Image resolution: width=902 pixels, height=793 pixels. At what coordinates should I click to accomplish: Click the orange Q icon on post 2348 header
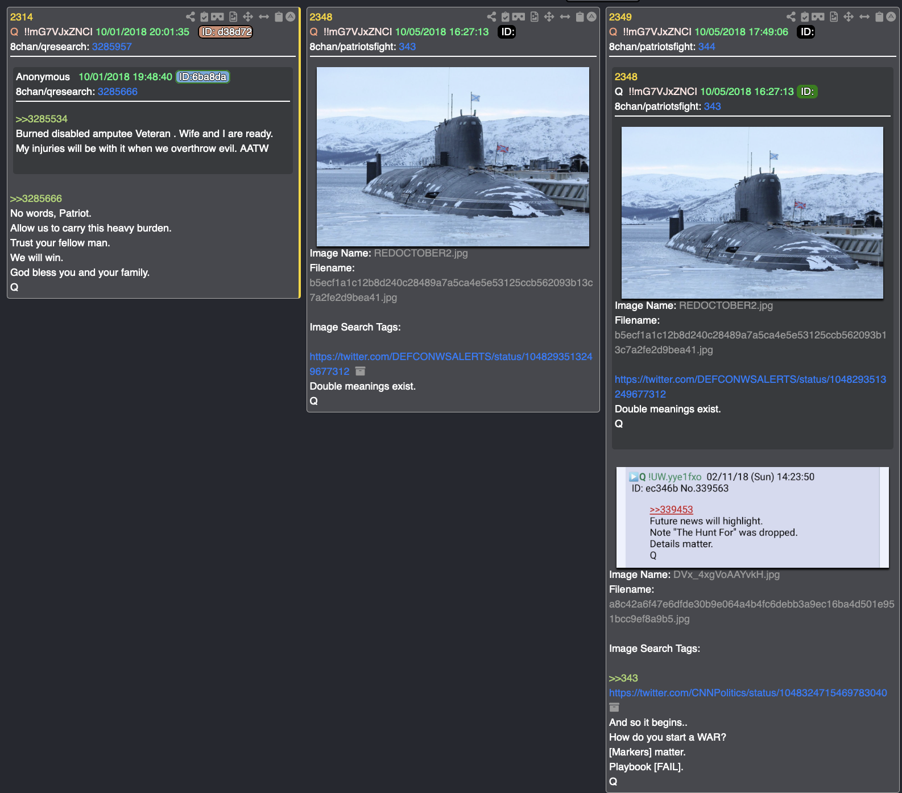pos(314,32)
